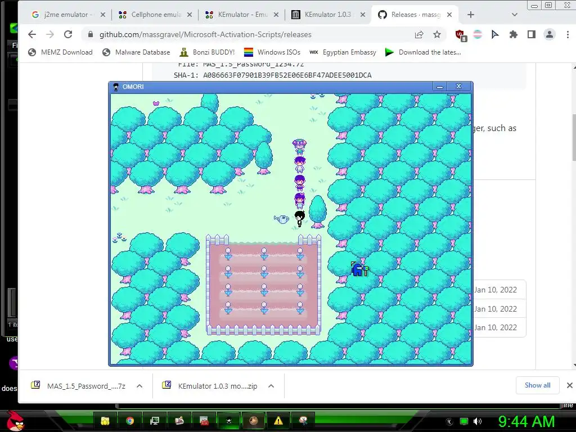Open the Egyptian Embassy bookmark
This screenshot has height=432, width=576.
(x=343, y=52)
